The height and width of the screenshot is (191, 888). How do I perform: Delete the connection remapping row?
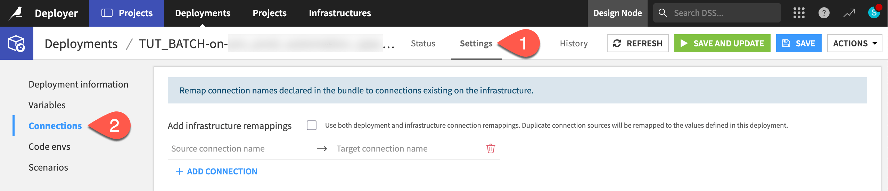tap(491, 148)
